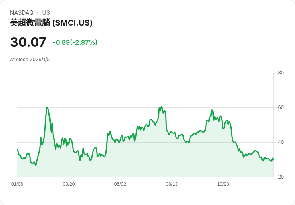
Task: Click the 80 label on the price axis
Action: pyautogui.click(x=281, y=73)
